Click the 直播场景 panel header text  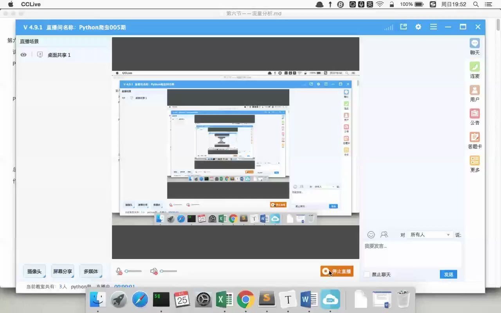point(29,41)
